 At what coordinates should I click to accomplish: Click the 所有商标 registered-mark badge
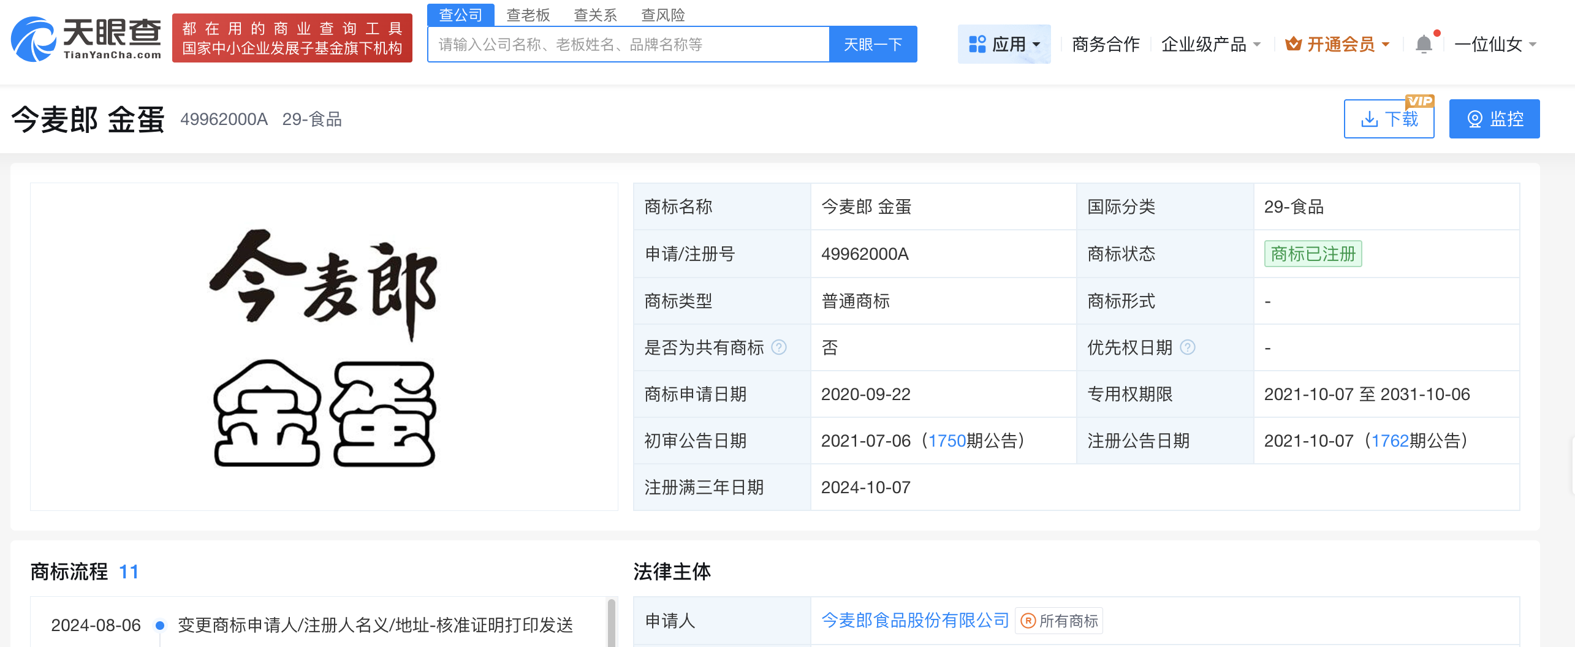pyautogui.click(x=1059, y=621)
